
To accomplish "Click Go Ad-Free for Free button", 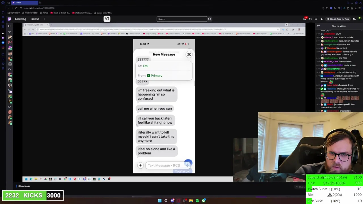I will (338, 19).
